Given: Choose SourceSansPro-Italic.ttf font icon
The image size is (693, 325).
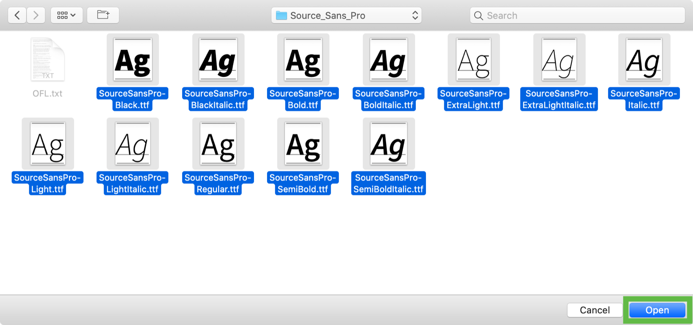Looking at the screenshot, I should click(644, 60).
